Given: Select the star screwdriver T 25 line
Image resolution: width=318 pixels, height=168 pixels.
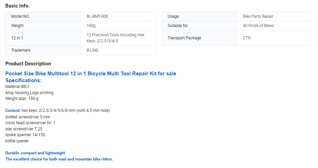Looking at the screenshot, I should tap(24, 129).
